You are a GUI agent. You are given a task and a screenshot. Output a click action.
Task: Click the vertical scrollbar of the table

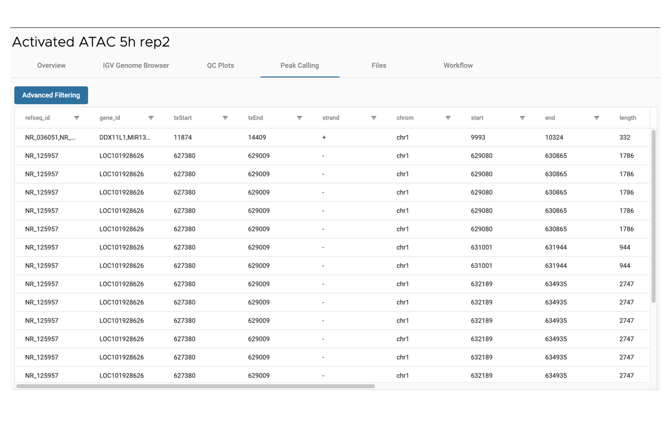point(653,215)
